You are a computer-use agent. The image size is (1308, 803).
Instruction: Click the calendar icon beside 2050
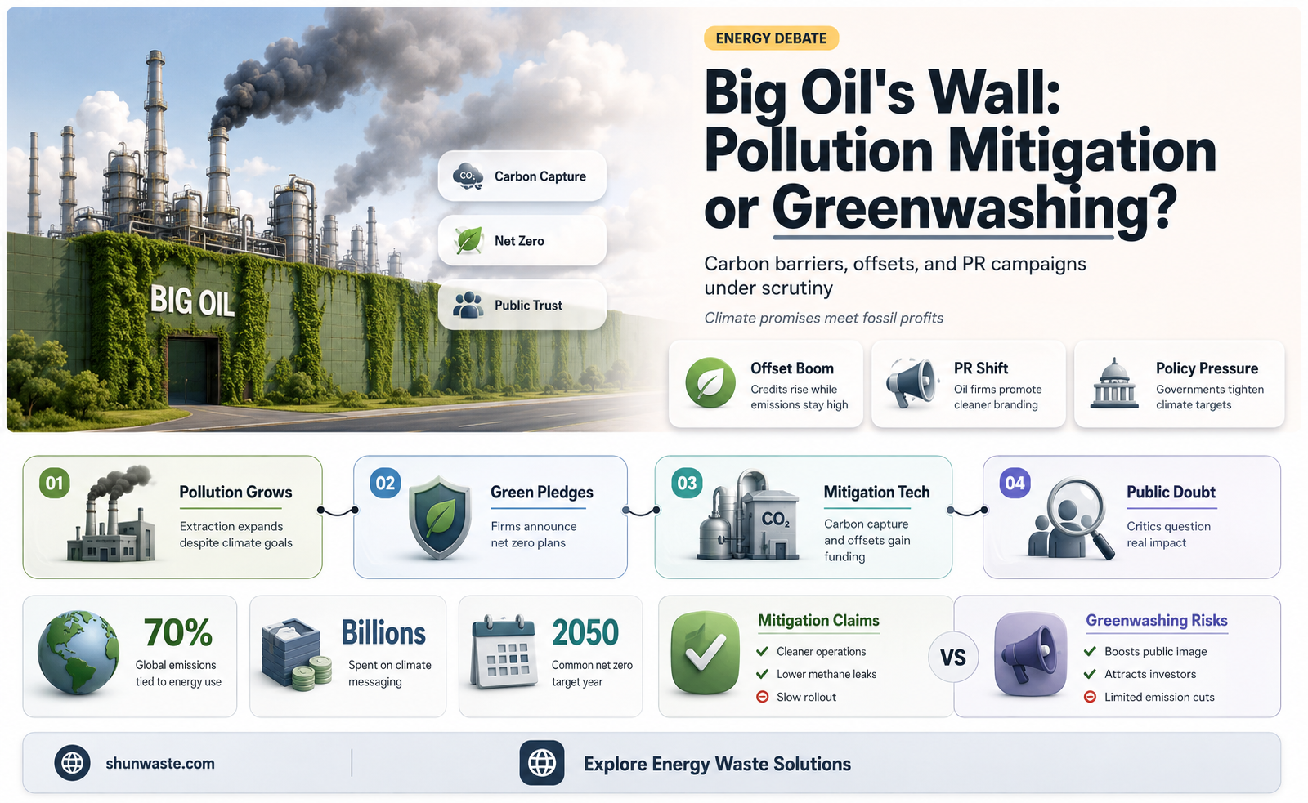click(504, 652)
